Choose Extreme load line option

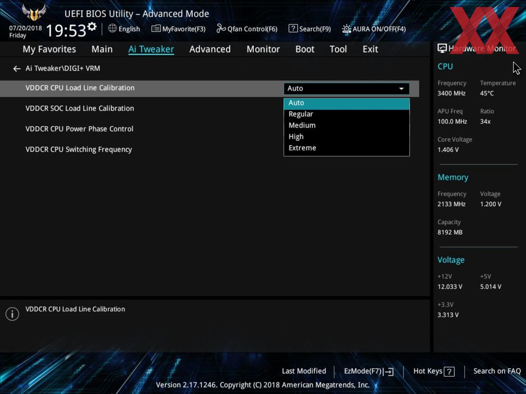coord(347,148)
